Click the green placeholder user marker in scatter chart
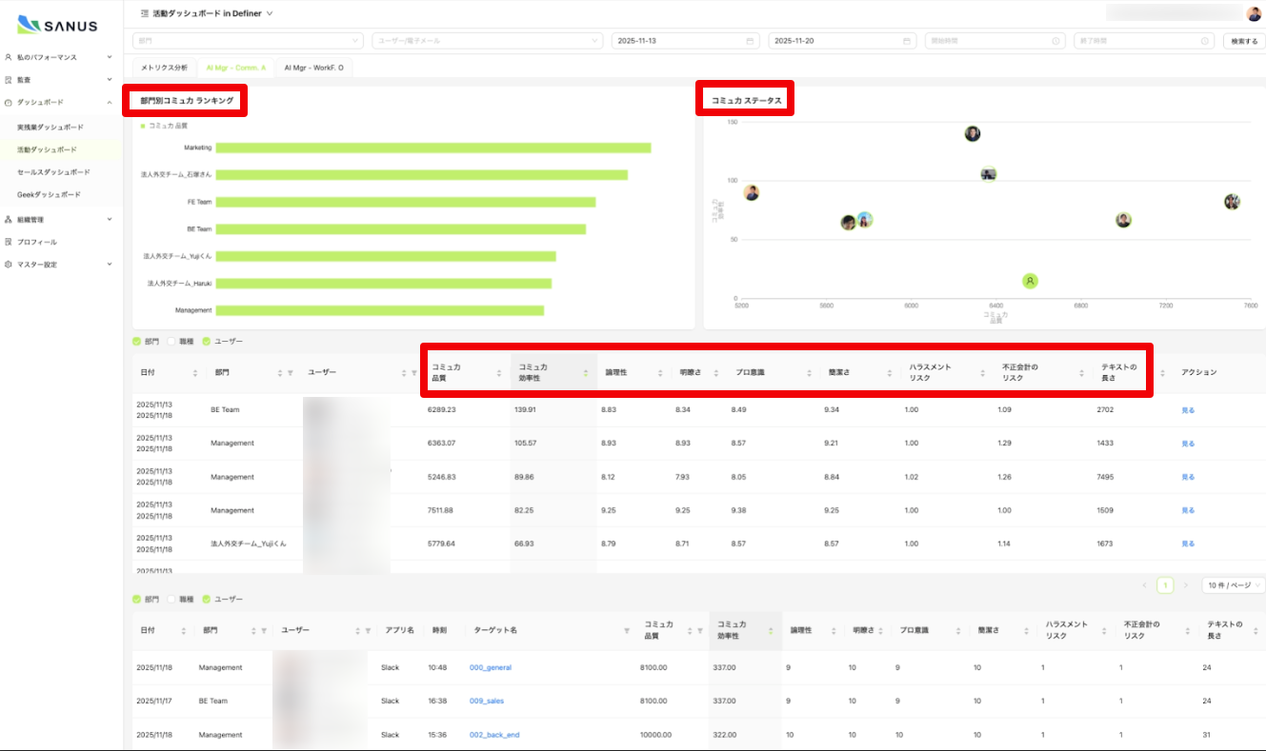Viewport: 1266px width, 751px height. click(x=1030, y=281)
